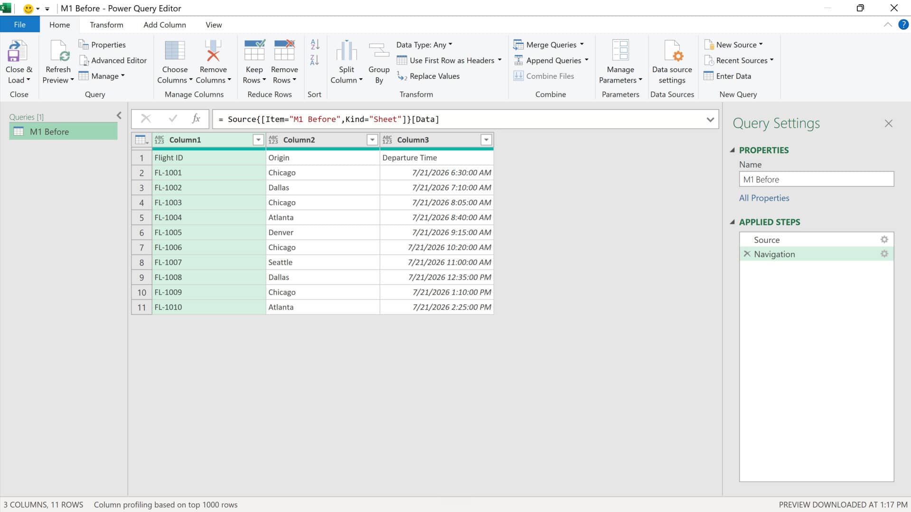911x512 pixels.
Task: Switch to the Add Column tab
Action: click(x=165, y=25)
